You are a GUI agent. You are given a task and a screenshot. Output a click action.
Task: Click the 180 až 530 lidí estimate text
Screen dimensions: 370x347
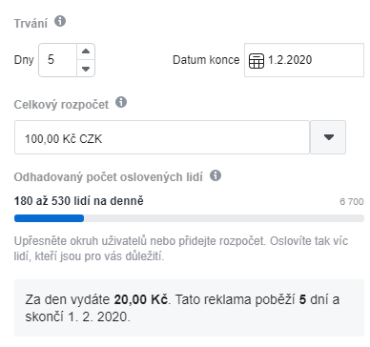79,201
